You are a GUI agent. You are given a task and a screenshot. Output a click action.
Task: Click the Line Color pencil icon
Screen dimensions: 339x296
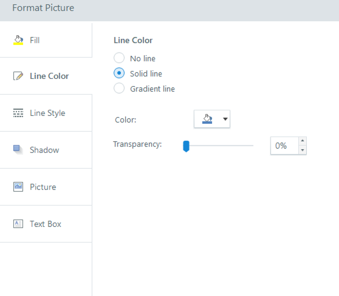[x=18, y=76]
